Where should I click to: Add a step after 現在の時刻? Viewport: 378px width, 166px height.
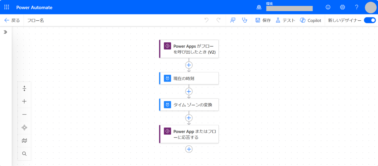pyautogui.click(x=189, y=91)
